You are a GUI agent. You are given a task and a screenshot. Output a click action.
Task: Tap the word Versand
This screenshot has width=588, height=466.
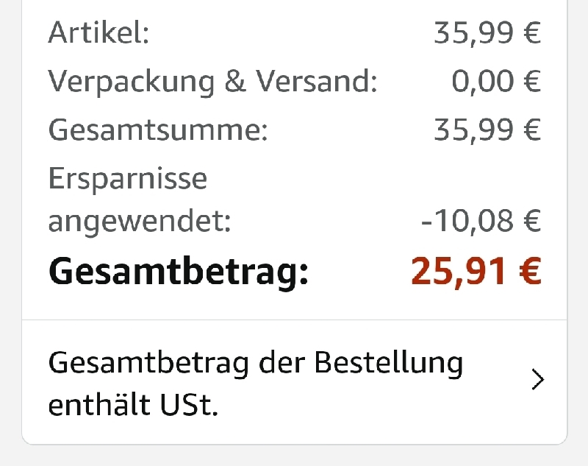point(317,81)
